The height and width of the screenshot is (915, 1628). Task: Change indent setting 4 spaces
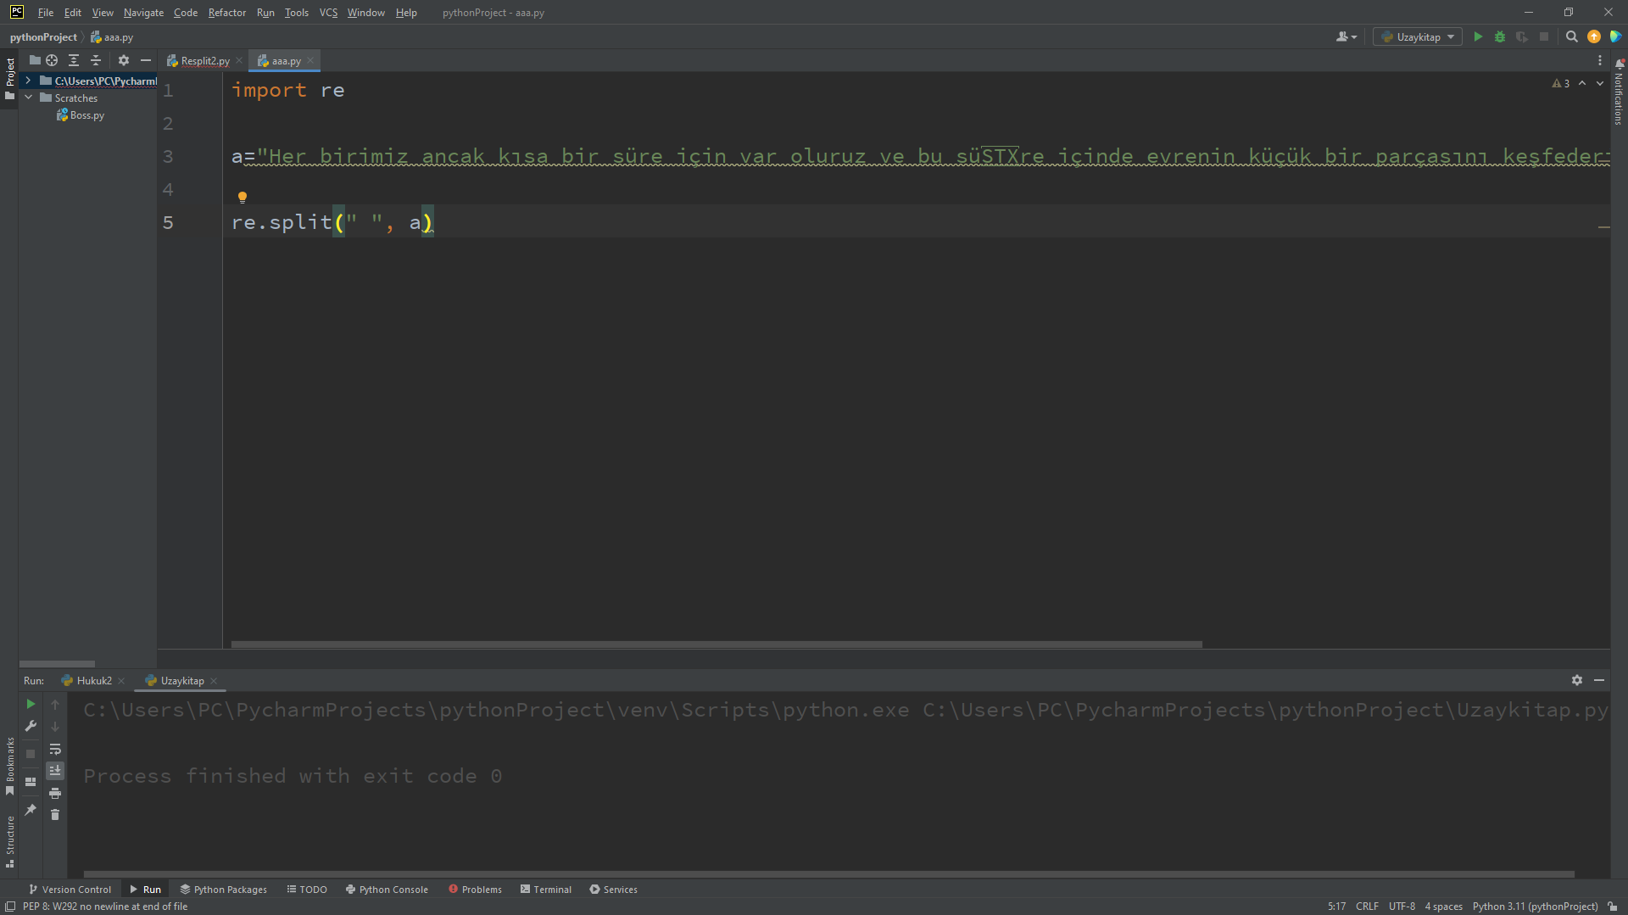click(1443, 907)
